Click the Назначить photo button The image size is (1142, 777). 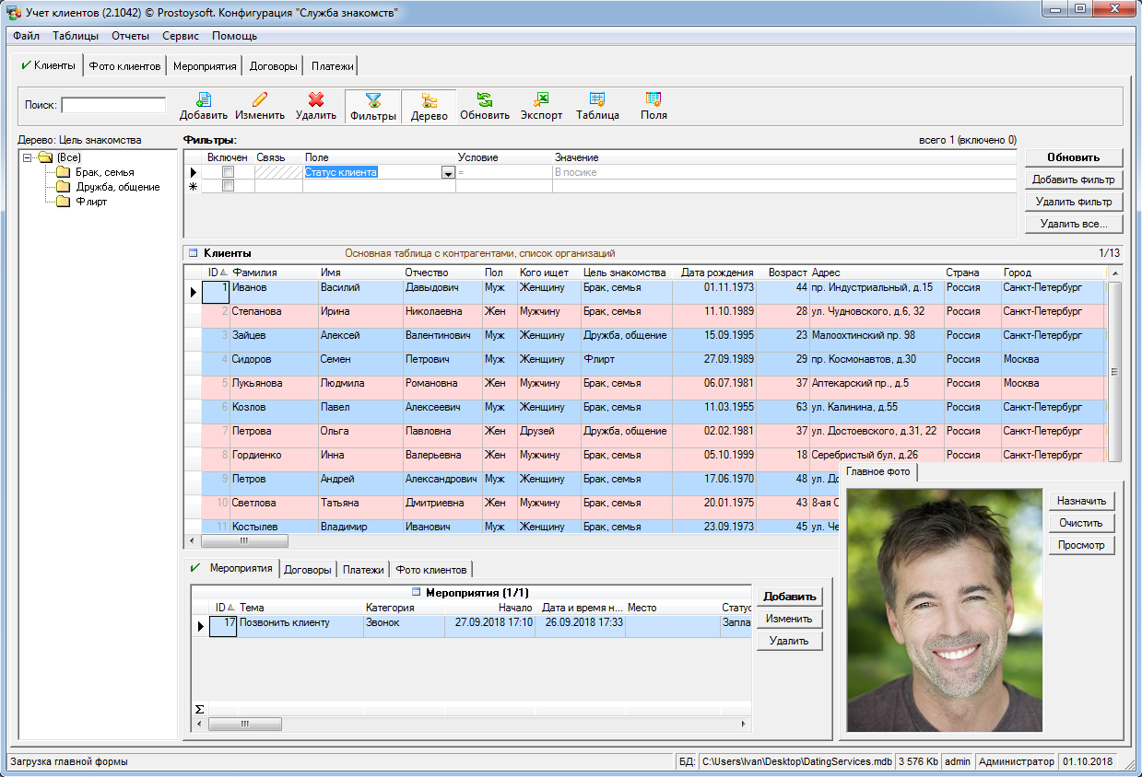coord(1081,501)
